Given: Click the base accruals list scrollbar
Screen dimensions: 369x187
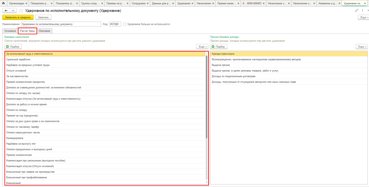Looking at the screenshot, I should point(206,97).
